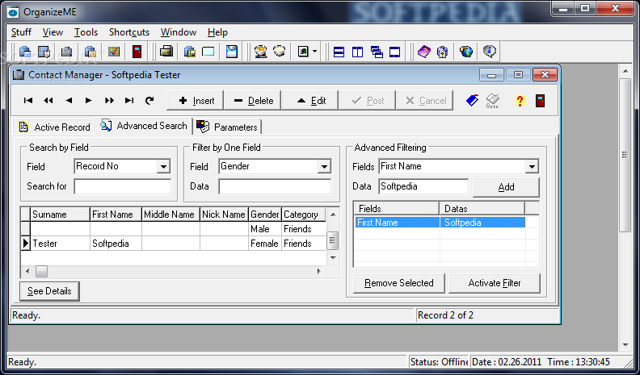This screenshot has width=640, height=375.
Task: Click the 'Category' column header
Action: [304, 215]
